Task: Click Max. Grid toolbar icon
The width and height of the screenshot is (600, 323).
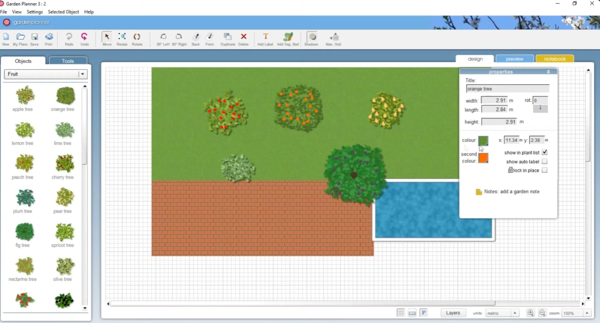Action: (x=334, y=37)
